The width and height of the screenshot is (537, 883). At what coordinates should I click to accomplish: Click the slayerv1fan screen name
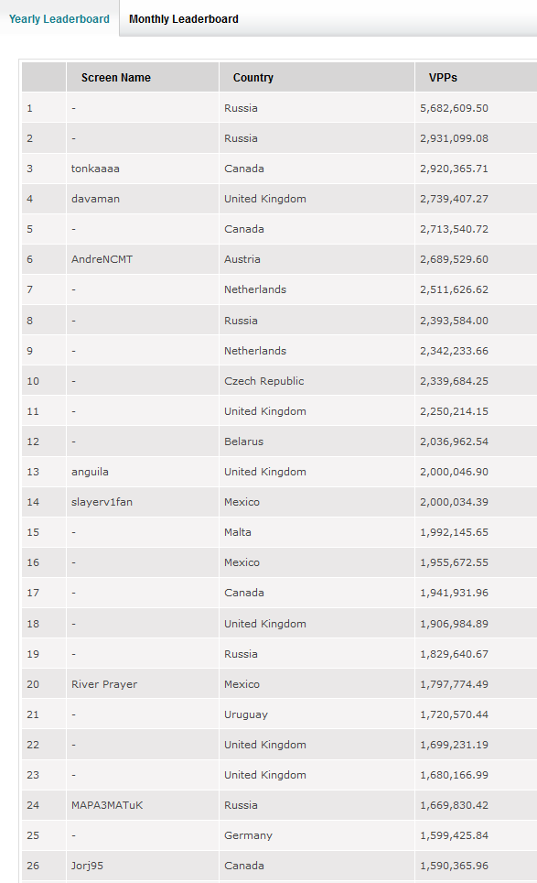click(x=102, y=502)
